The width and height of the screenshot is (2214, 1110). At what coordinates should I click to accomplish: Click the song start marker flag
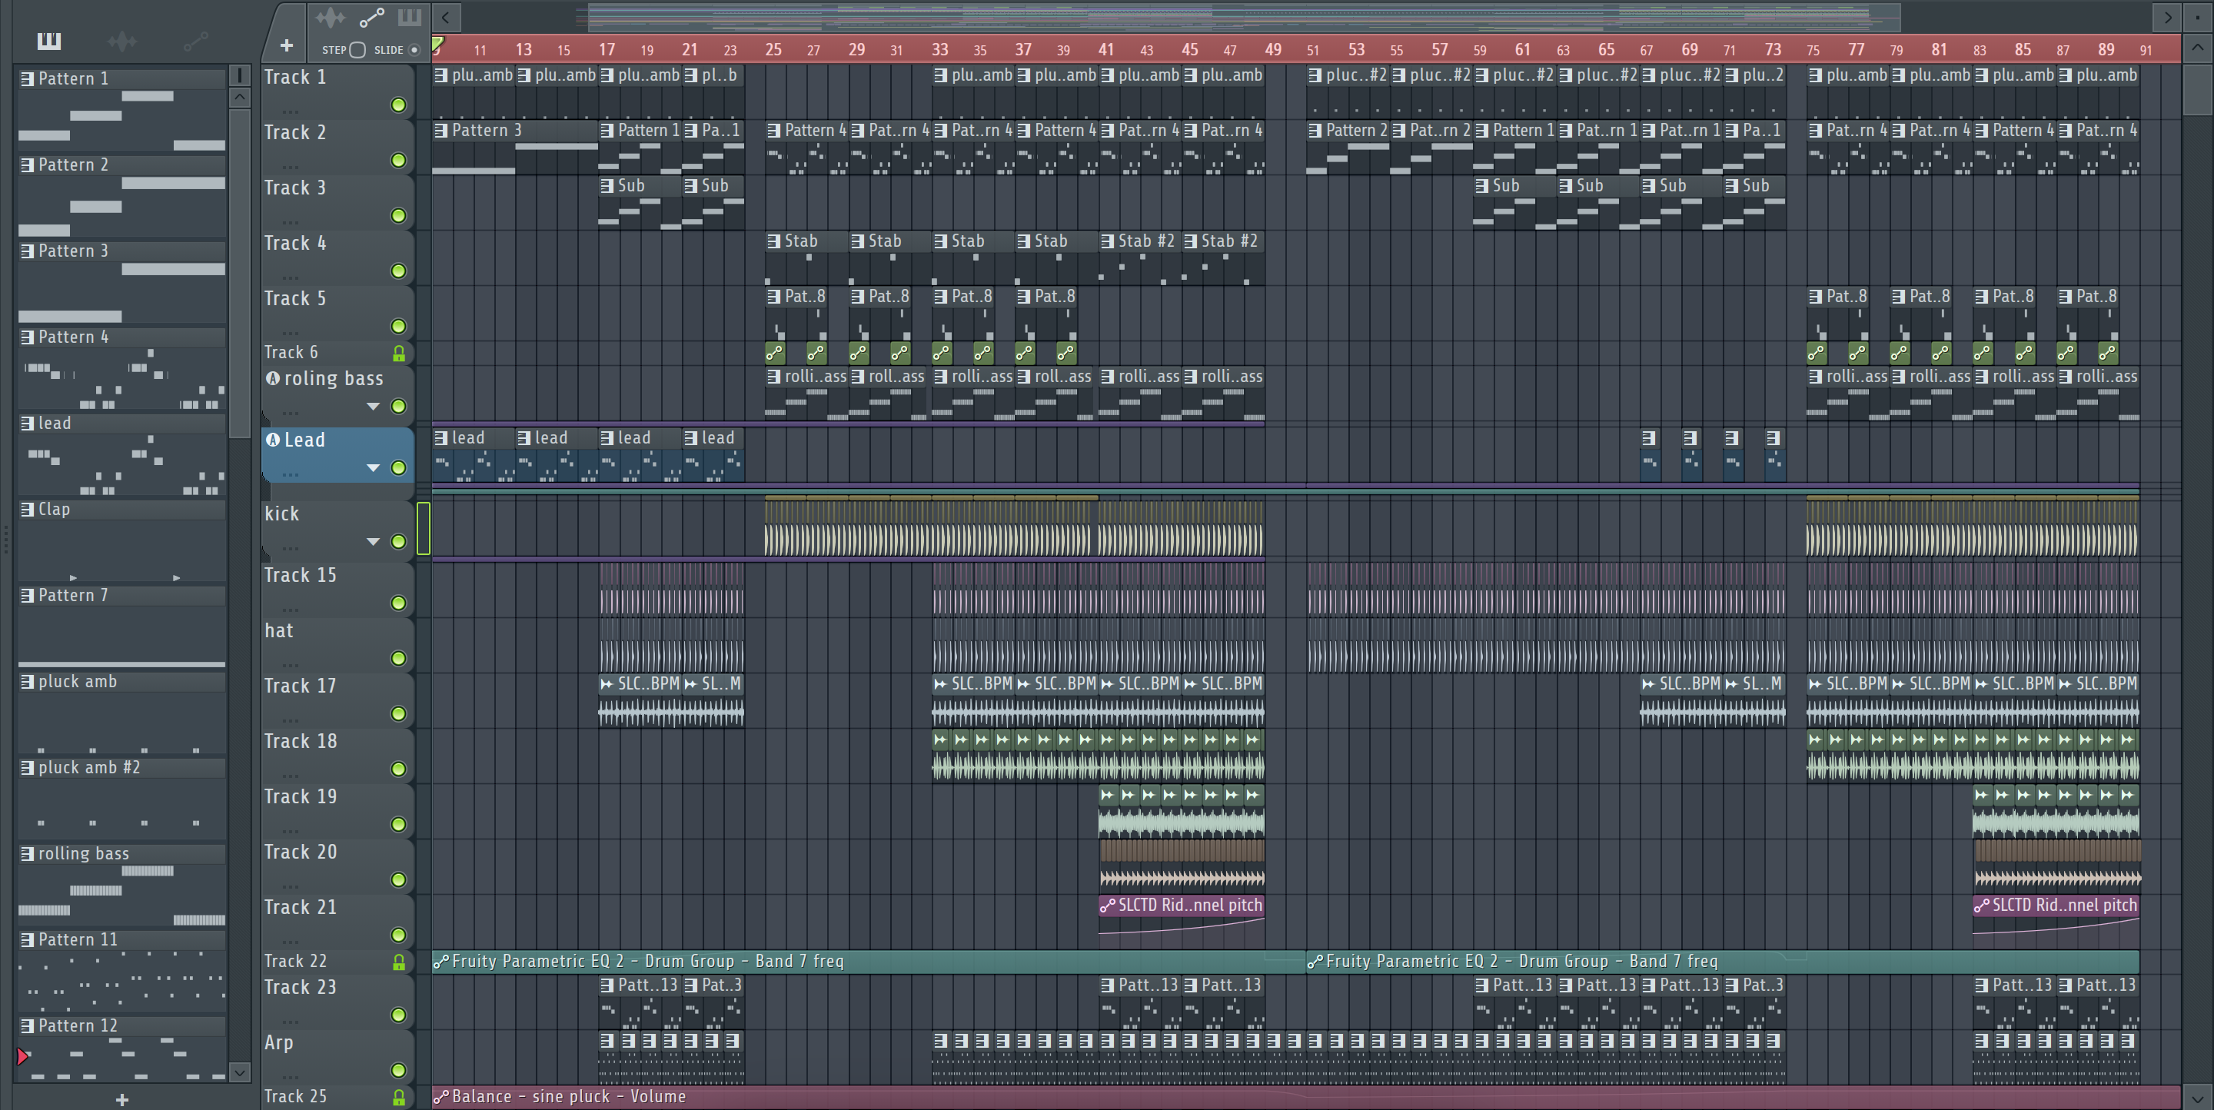pyautogui.click(x=437, y=43)
